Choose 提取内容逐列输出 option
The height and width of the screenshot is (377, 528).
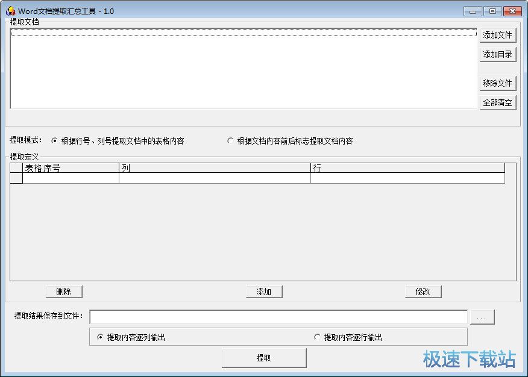[x=100, y=337]
